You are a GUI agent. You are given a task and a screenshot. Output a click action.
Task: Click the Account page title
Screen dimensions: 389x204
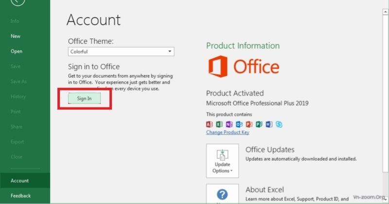click(93, 20)
